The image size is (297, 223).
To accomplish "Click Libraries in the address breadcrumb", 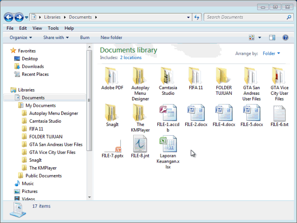I will (x=52, y=17).
